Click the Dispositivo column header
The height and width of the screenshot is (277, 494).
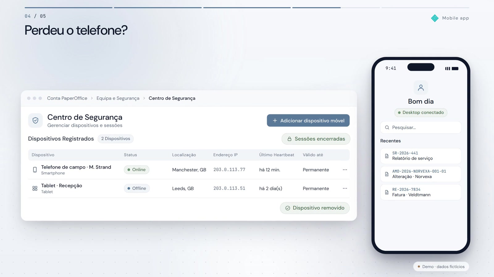(x=43, y=155)
